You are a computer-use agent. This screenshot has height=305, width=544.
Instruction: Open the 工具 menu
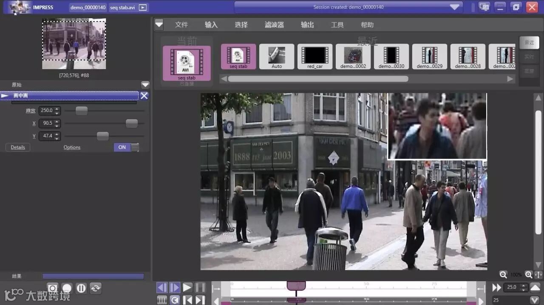337,25
